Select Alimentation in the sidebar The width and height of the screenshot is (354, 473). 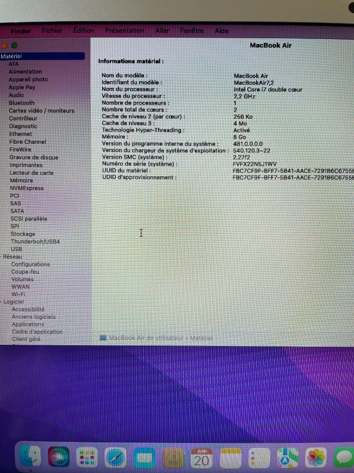point(25,72)
